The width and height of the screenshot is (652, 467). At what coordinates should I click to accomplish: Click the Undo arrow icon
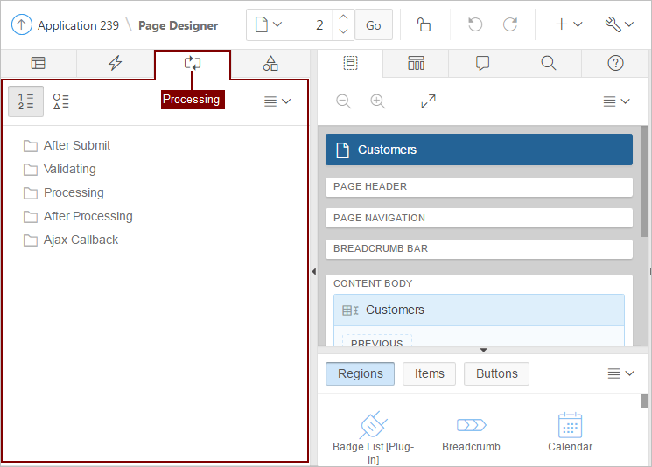pyautogui.click(x=475, y=25)
